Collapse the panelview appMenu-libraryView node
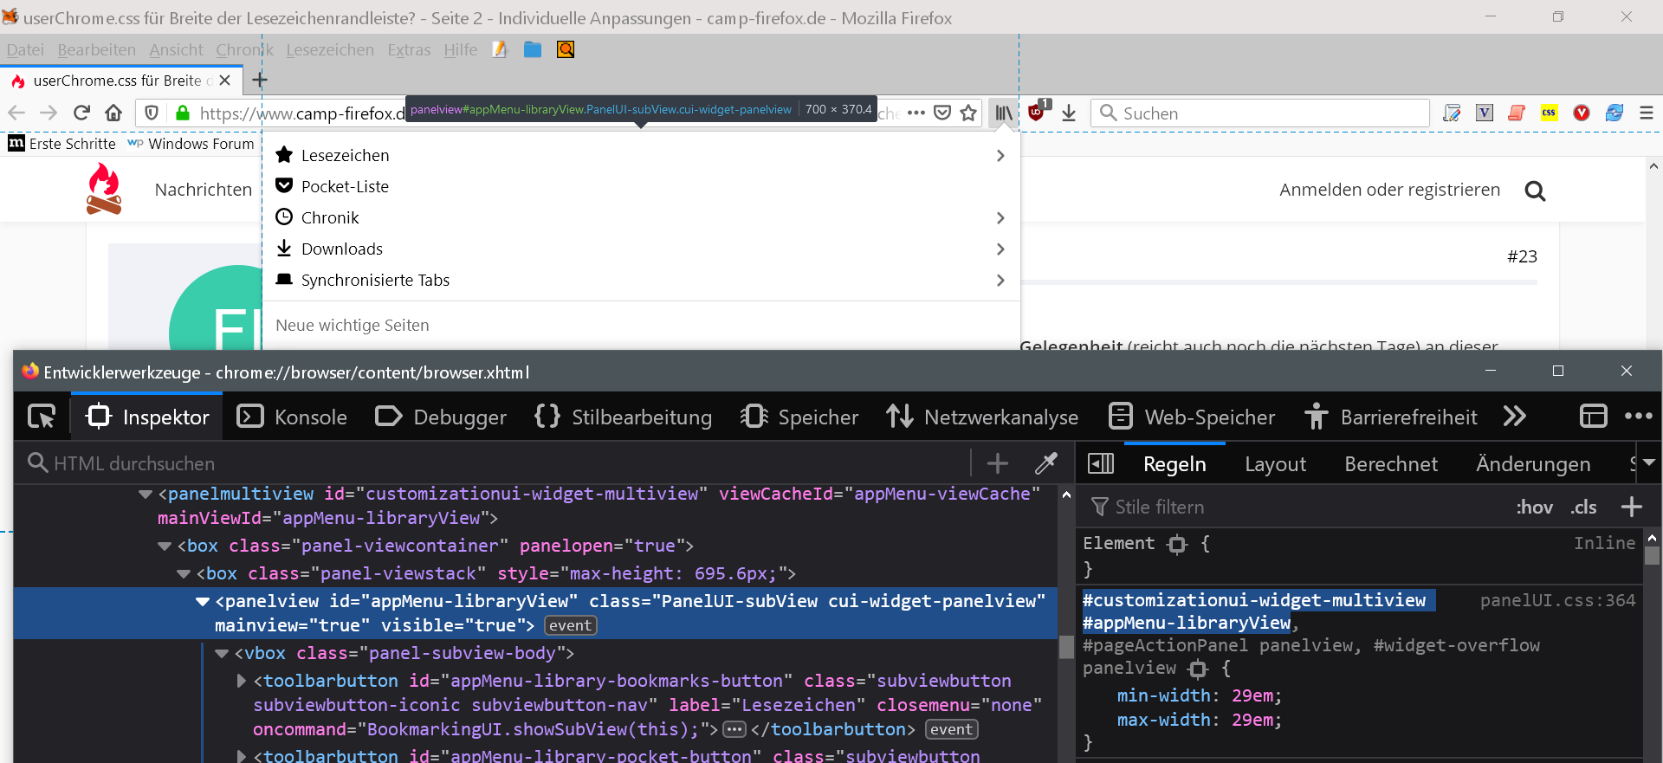Screen dimensions: 1663x763 click(203, 601)
